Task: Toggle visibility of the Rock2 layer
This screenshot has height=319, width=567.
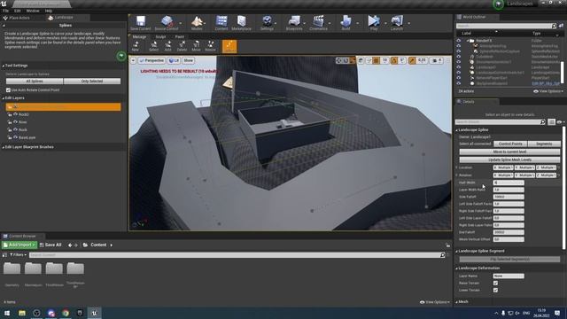Action: click(16, 114)
